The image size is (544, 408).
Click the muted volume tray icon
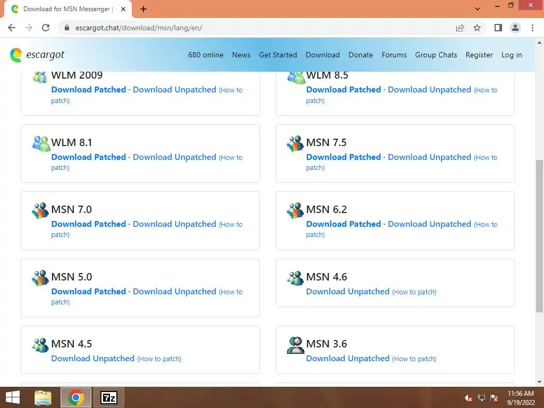click(468, 398)
